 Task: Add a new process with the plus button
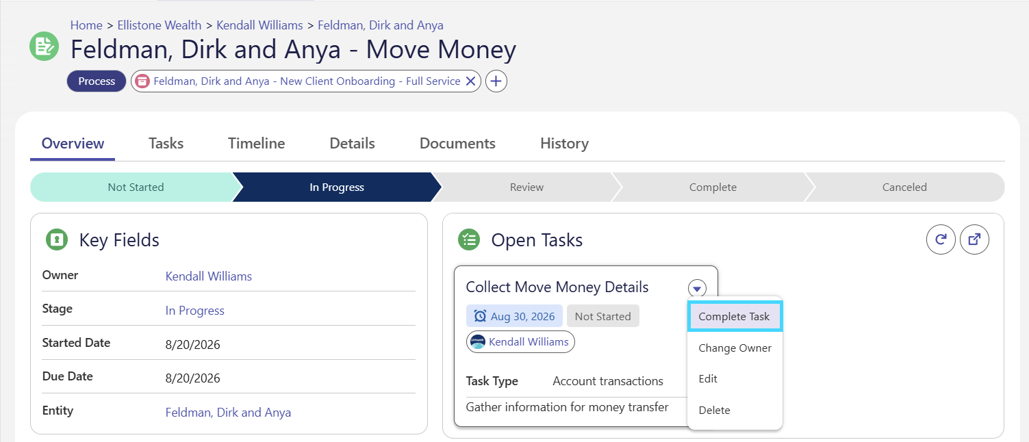tap(496, 81)
